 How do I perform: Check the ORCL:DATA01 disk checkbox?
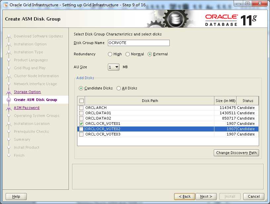pos(81,113)
